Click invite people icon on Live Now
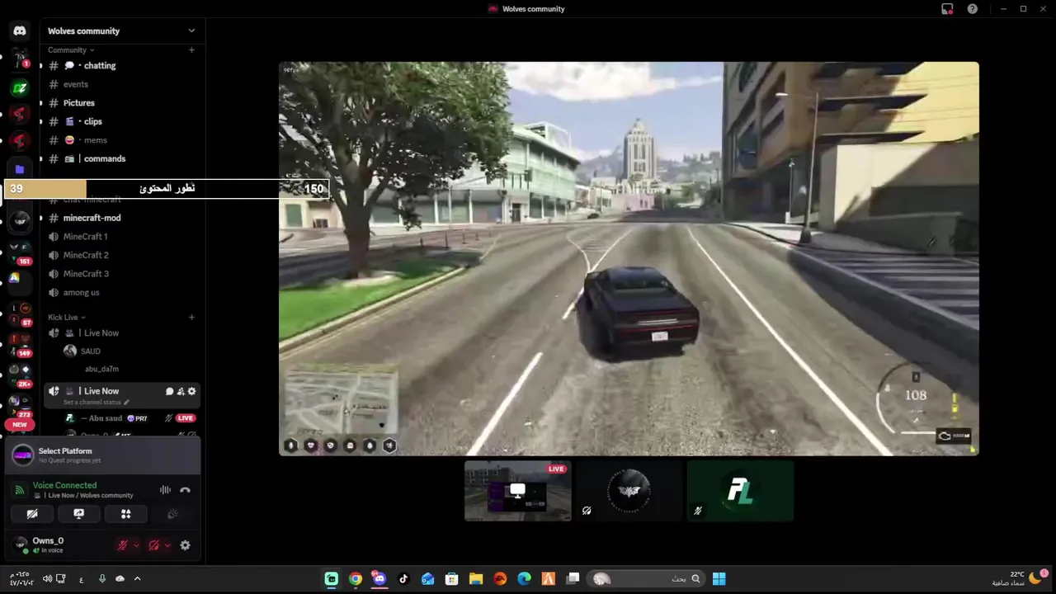Viewport: 1056px width, 594px height. tap(181, 391)
